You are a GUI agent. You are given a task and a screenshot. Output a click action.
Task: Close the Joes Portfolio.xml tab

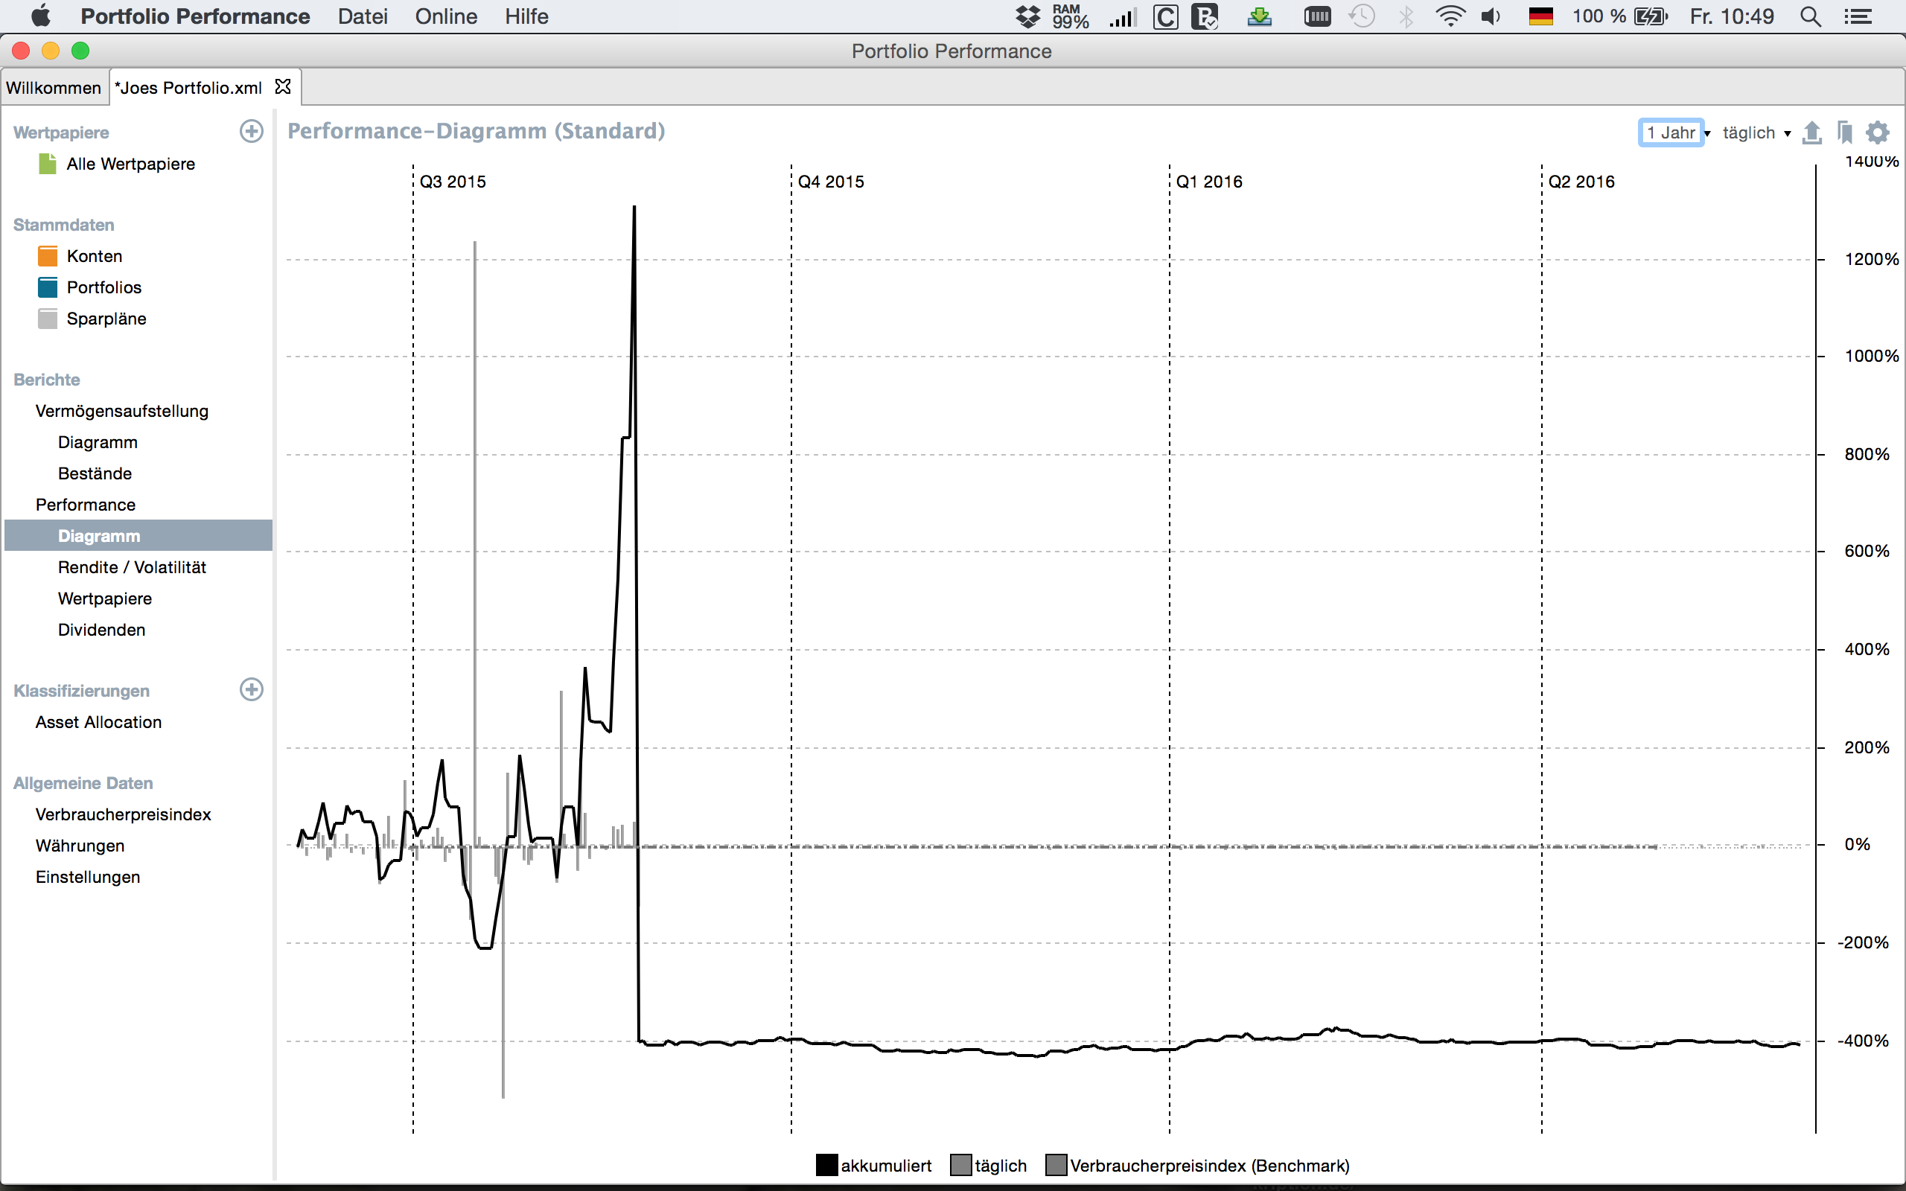283,86
